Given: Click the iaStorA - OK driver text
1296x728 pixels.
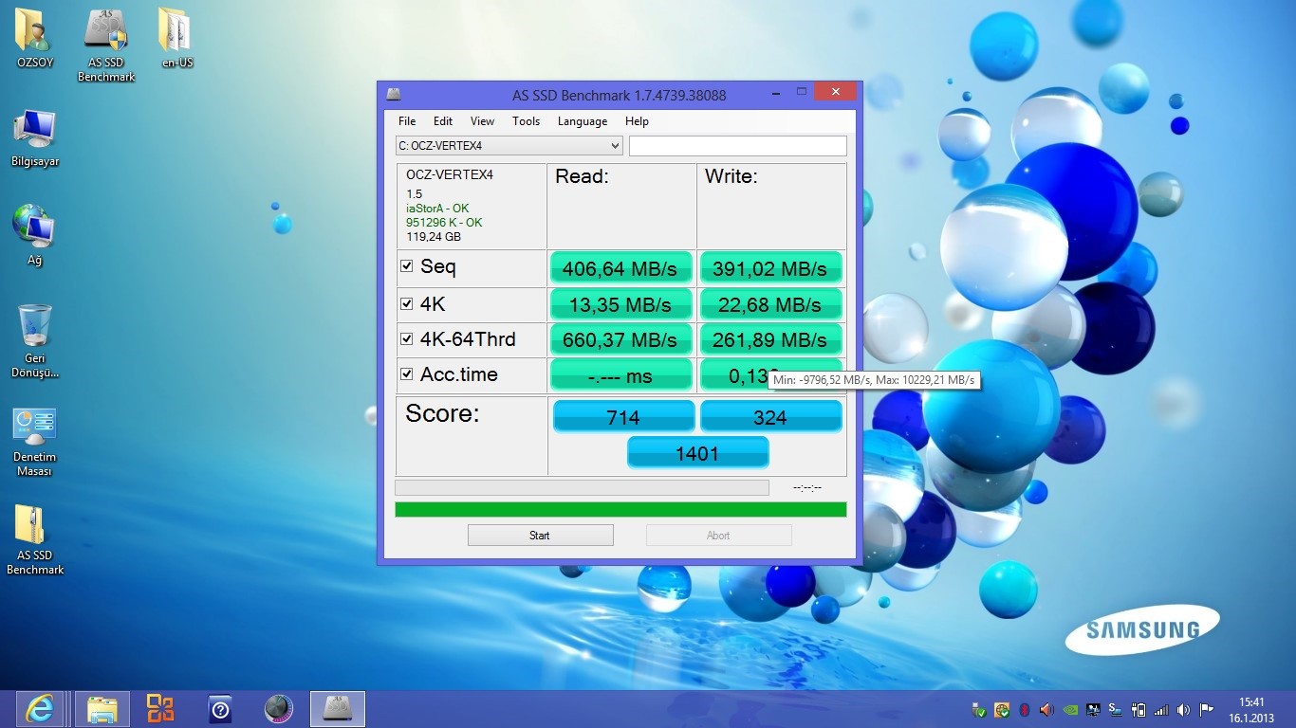Looking at the screenshot, I should pos(437,209).
